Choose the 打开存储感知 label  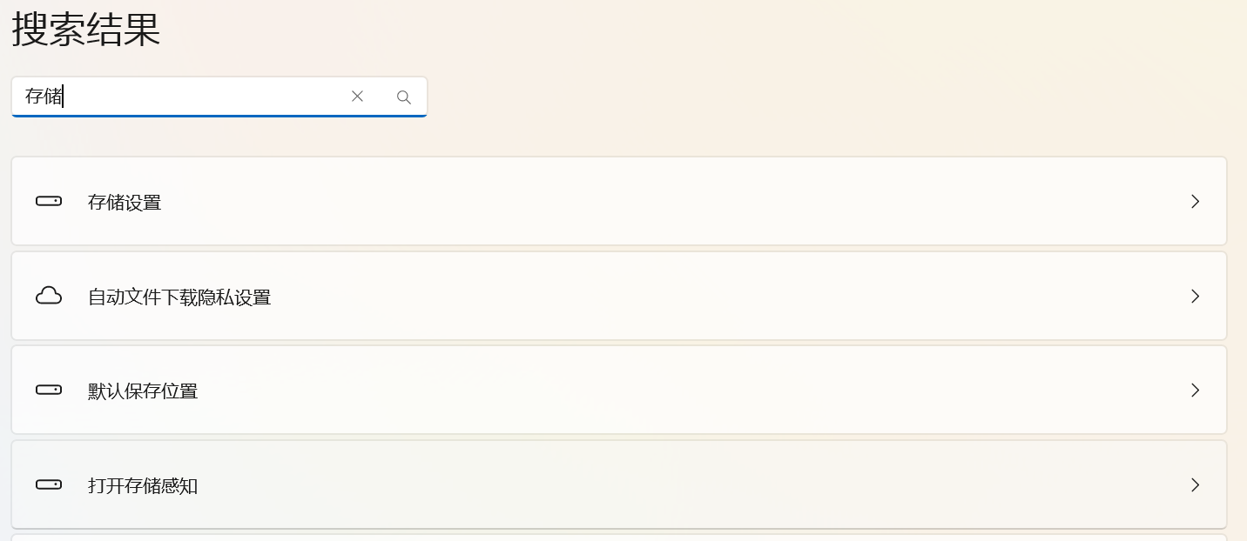pyautogui.click(x=143, y=485)
